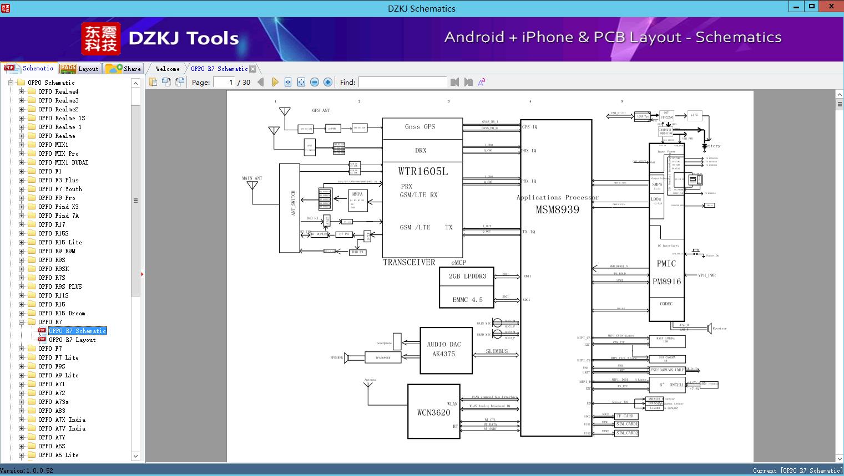Collapse the OPPO R7 folder
Image resolution: width=844 pixels, height=476 pixels.
pos(21,322)
